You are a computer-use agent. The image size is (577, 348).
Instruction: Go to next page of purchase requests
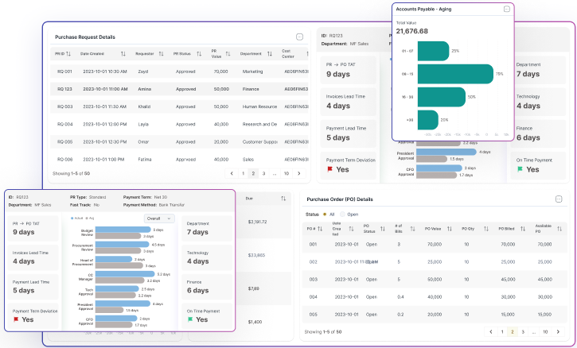coord(298,172)
